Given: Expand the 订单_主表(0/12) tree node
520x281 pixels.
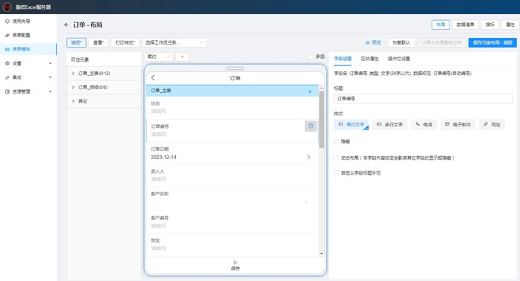Looking at the screenshot, I should 73,74.
